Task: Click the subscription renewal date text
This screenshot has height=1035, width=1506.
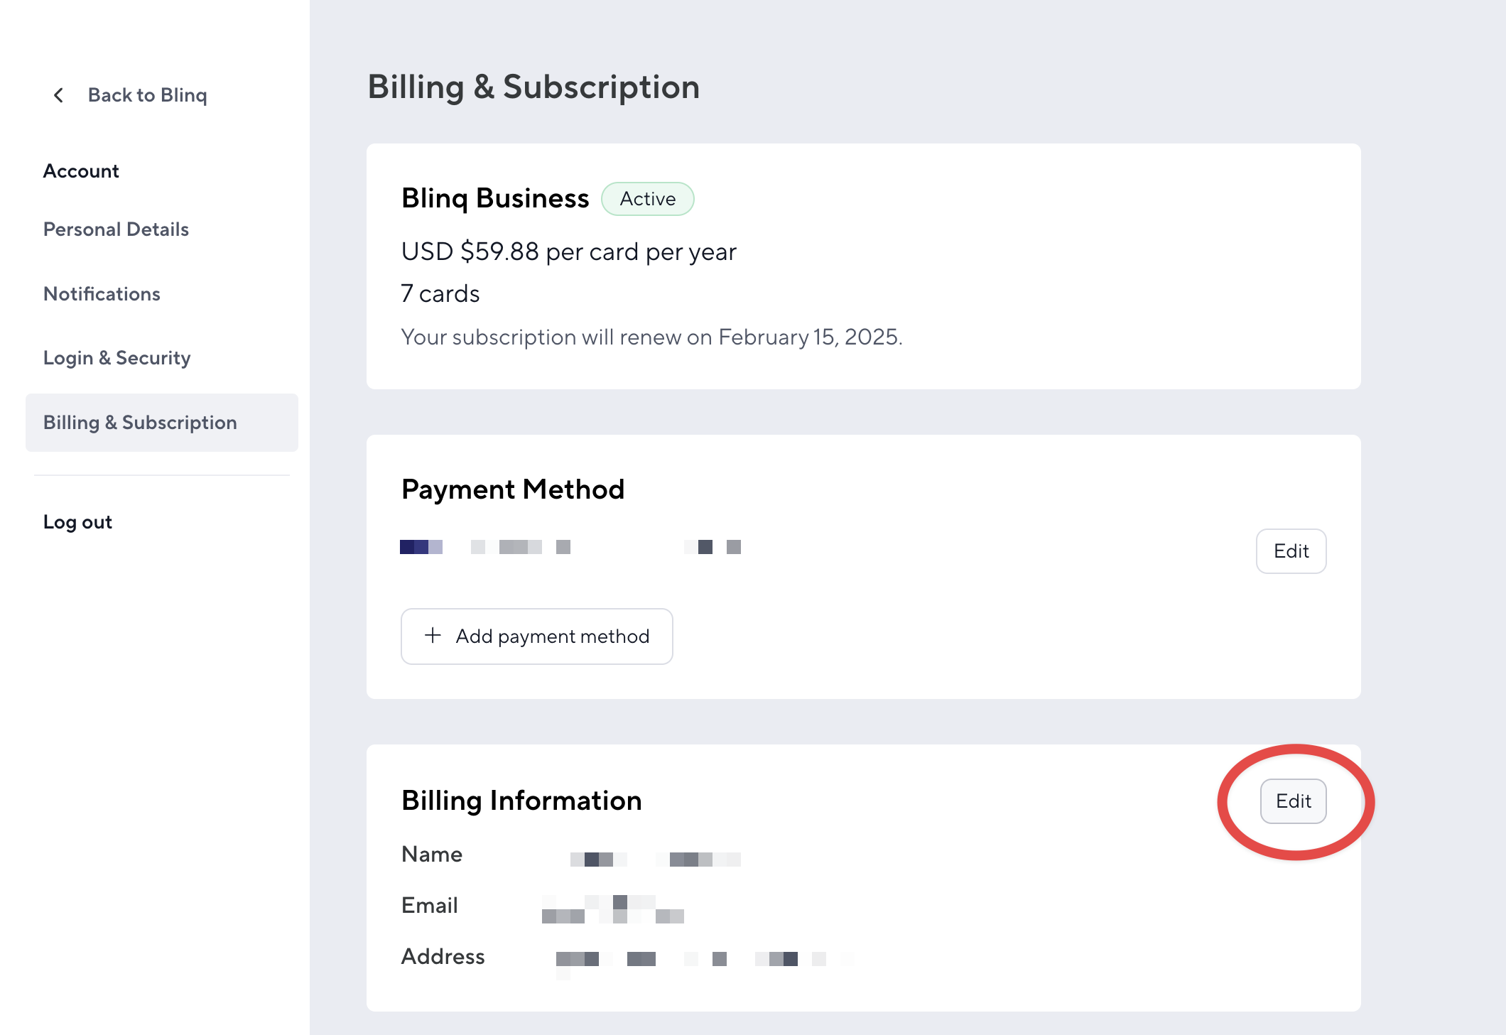Action: coord(651,337)
